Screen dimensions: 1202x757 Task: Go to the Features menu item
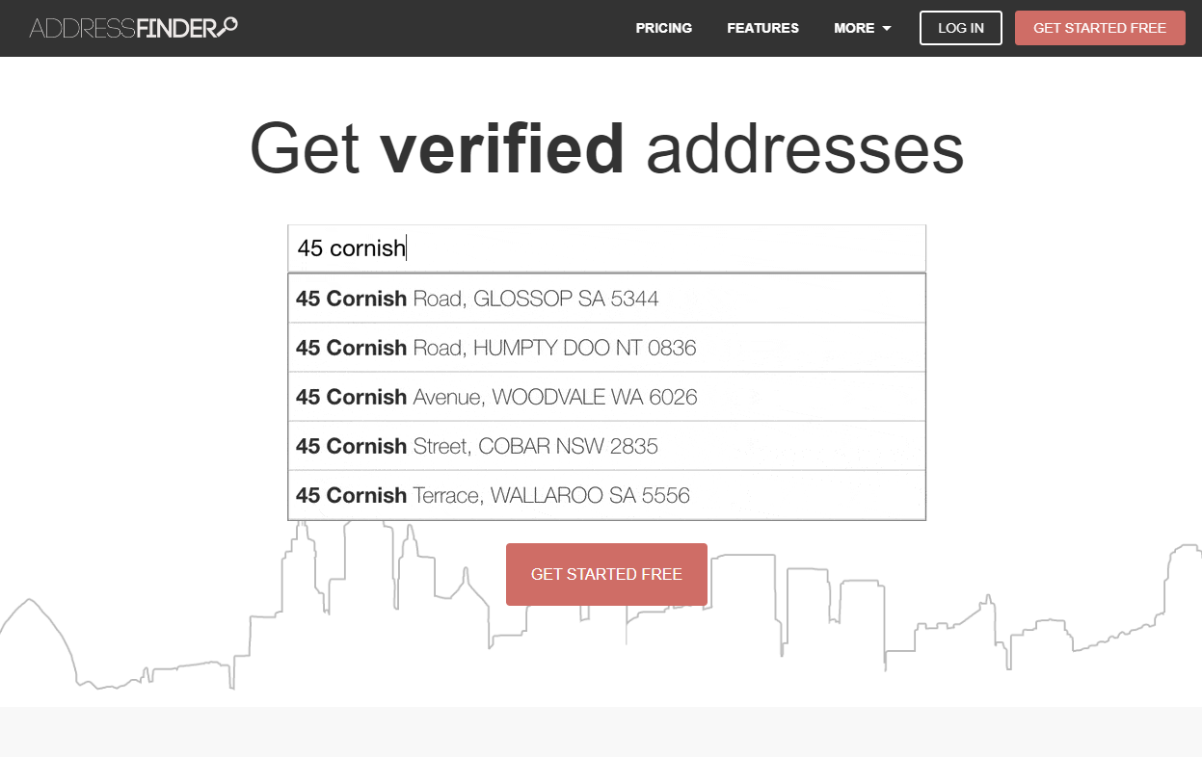[x=762, y=28]
